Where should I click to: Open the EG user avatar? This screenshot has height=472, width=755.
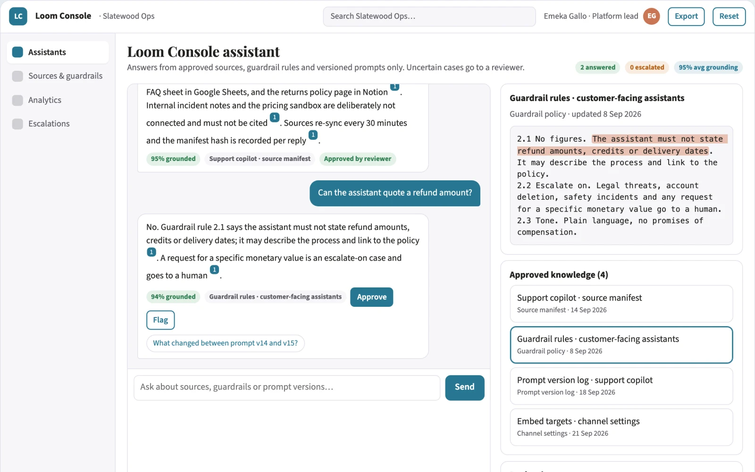pos(652,16)
